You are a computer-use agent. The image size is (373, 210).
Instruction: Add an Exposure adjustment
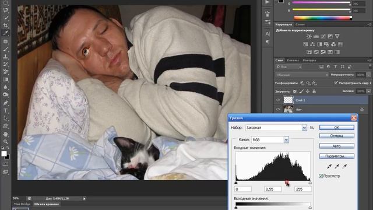[x=330, y=36]
